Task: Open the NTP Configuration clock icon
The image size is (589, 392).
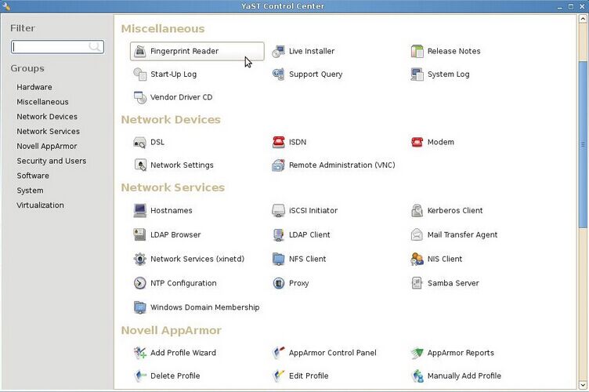Action: pyautogui.click(x=139, y=283)
